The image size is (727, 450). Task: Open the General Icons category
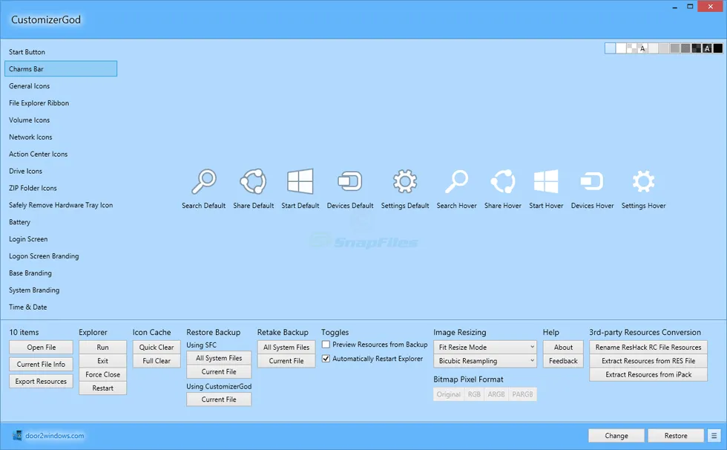pyautogui.click(x=30, y=86)
